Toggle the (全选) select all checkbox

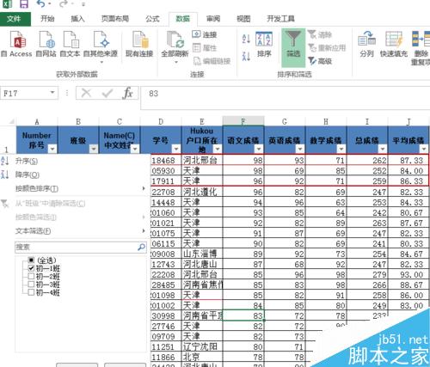click(31, 260)
